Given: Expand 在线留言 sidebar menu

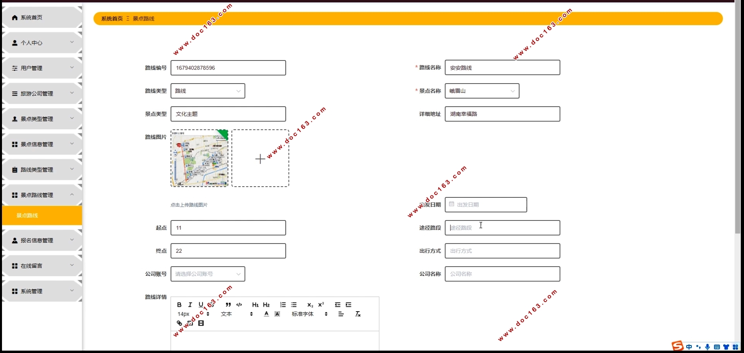Looking at the screenshot, I should (42, 266).
